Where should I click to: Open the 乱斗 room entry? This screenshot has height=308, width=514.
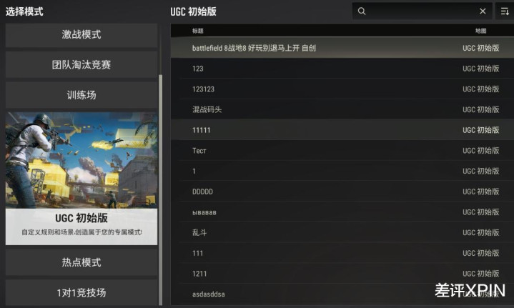point(342,232)
